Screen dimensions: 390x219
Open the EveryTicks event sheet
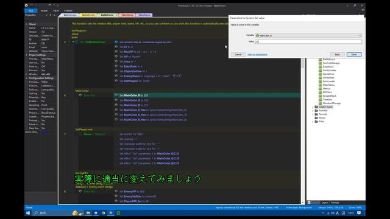(328, 66)
